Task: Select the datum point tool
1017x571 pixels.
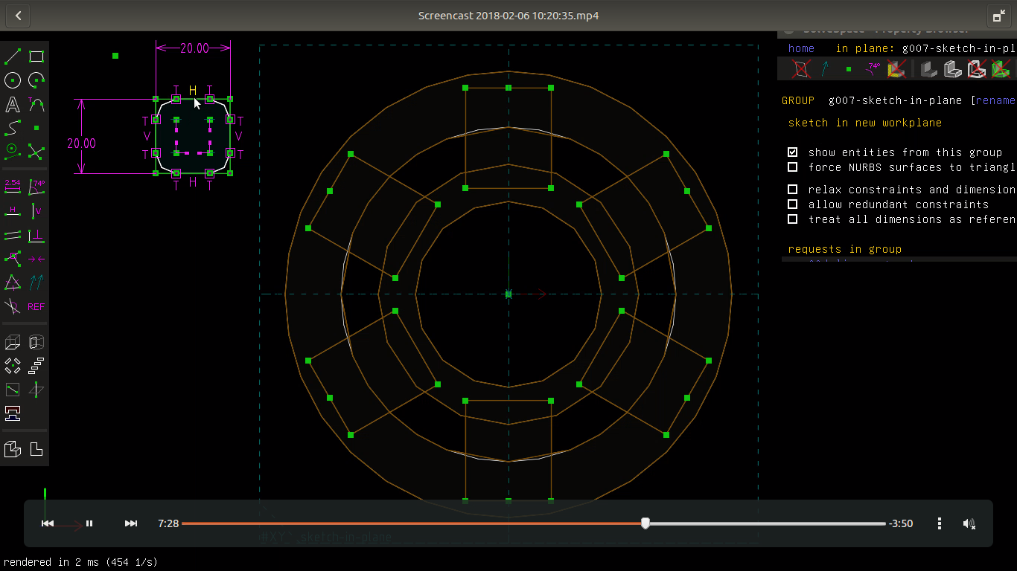Action: pyautogui.click(x=36, y=128)
